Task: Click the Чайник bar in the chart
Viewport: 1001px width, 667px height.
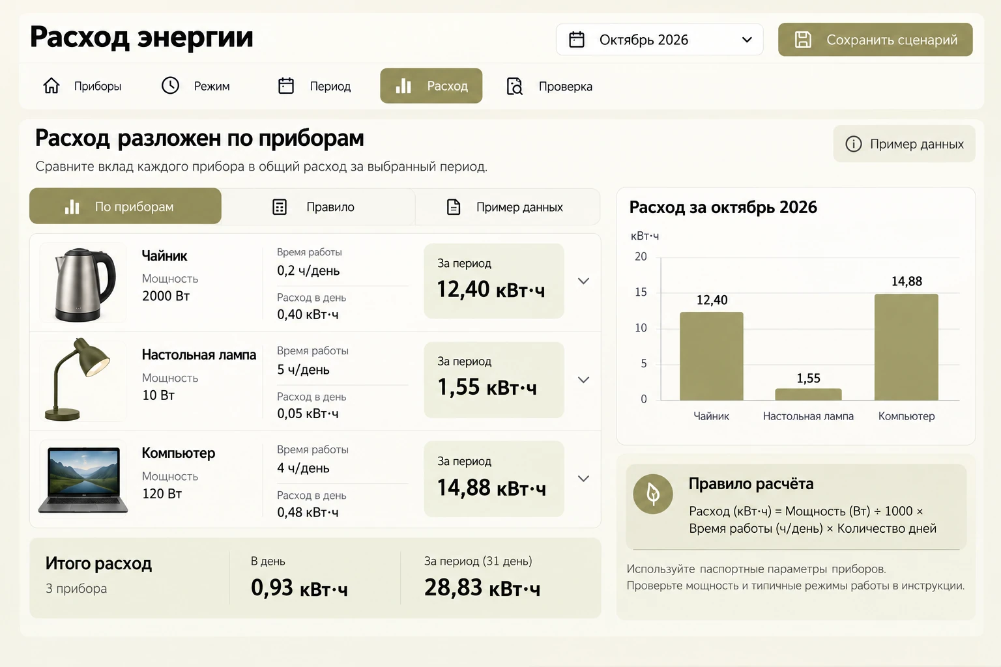Action: pos(712,356)
